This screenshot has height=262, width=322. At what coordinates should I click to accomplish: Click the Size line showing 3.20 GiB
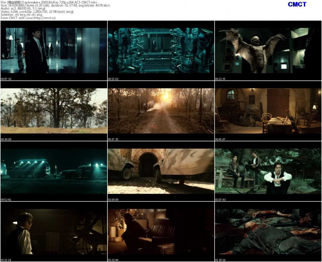pos(55,5)
